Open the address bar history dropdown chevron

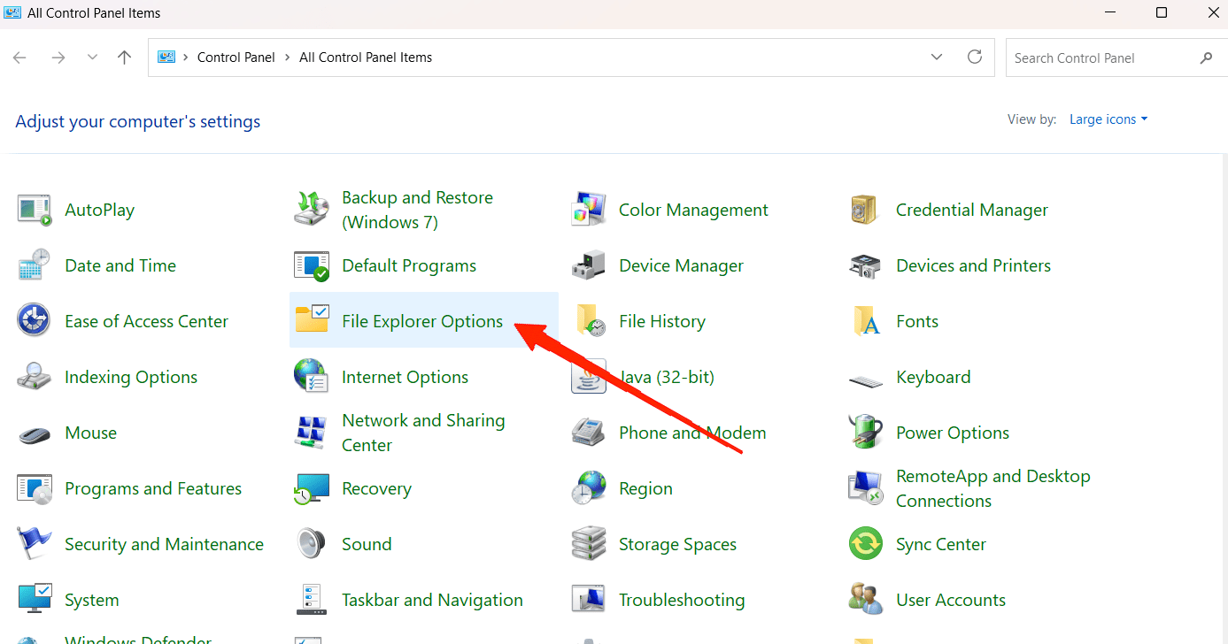[937, 57]
